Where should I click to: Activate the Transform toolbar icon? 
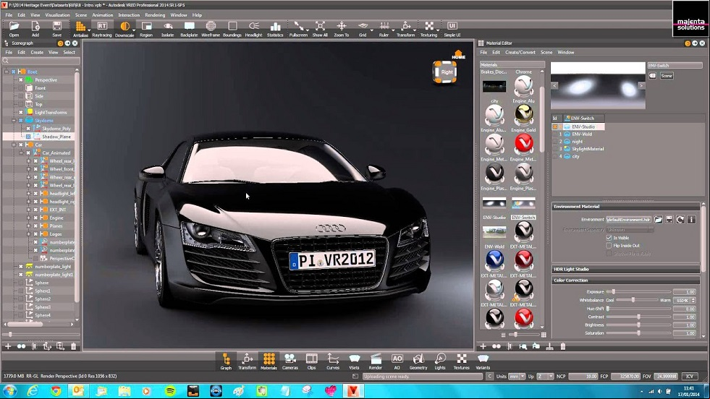click(x=406, y=28)
